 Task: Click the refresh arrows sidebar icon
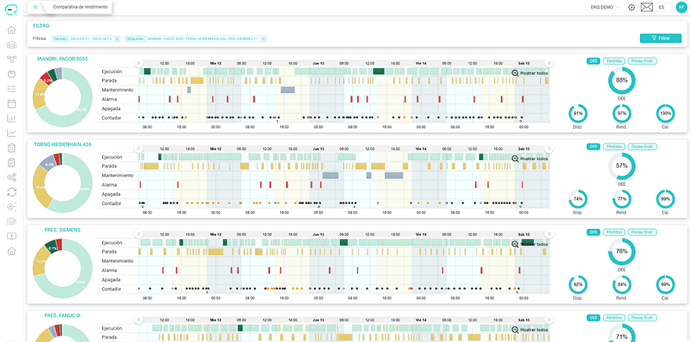click(12, 192)
